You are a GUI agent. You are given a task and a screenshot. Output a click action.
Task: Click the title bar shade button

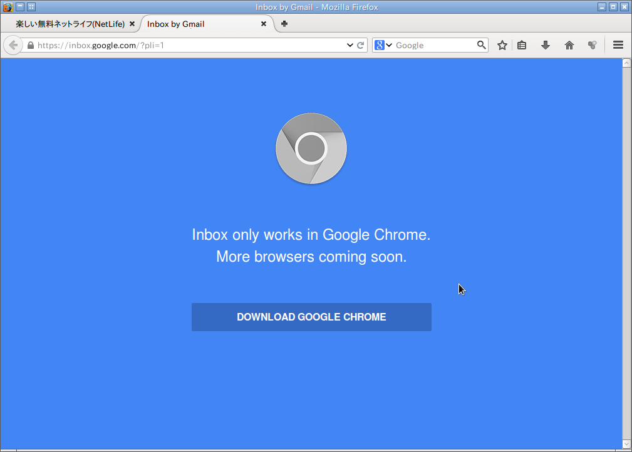[20, 7]
